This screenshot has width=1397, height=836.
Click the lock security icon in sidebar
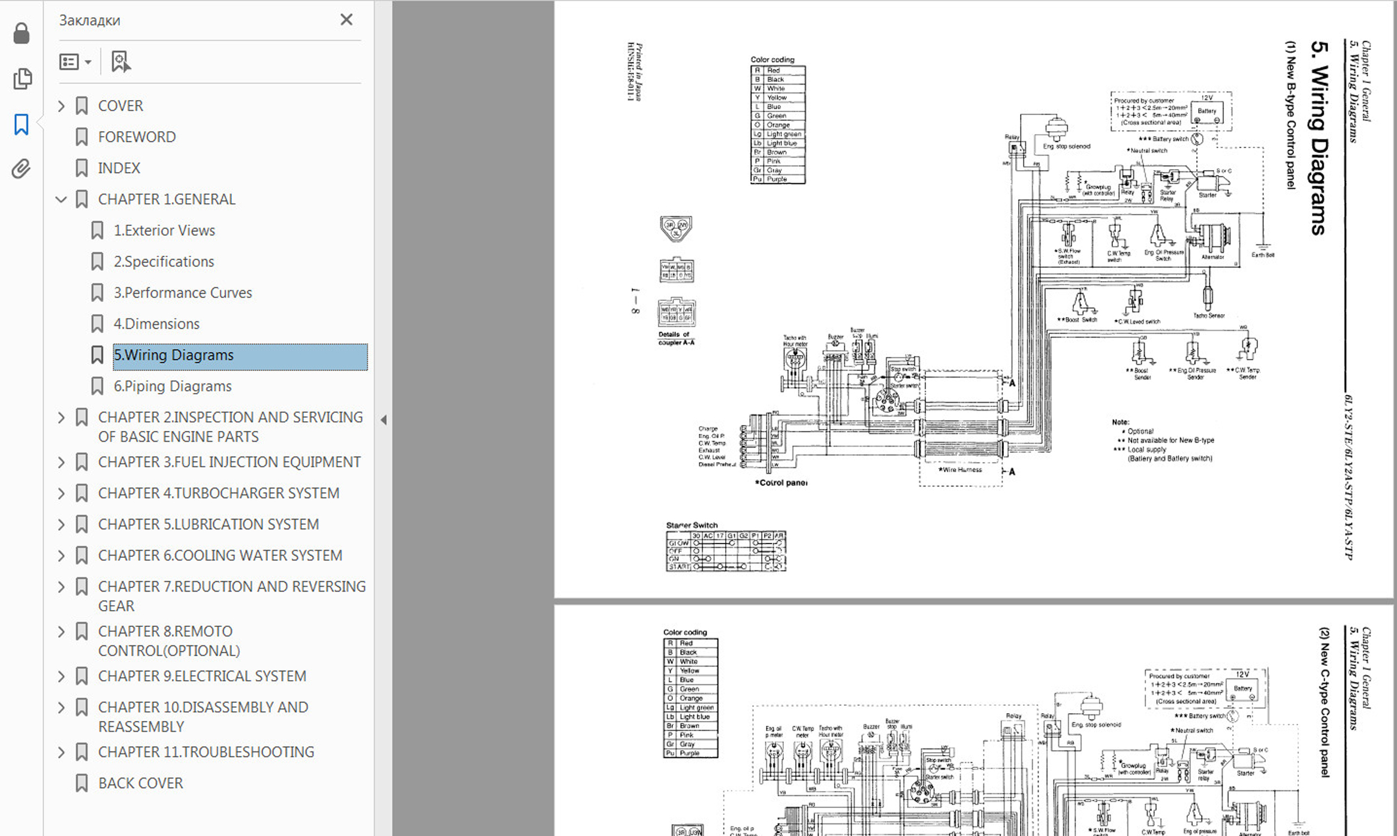(x=22, y=34)
